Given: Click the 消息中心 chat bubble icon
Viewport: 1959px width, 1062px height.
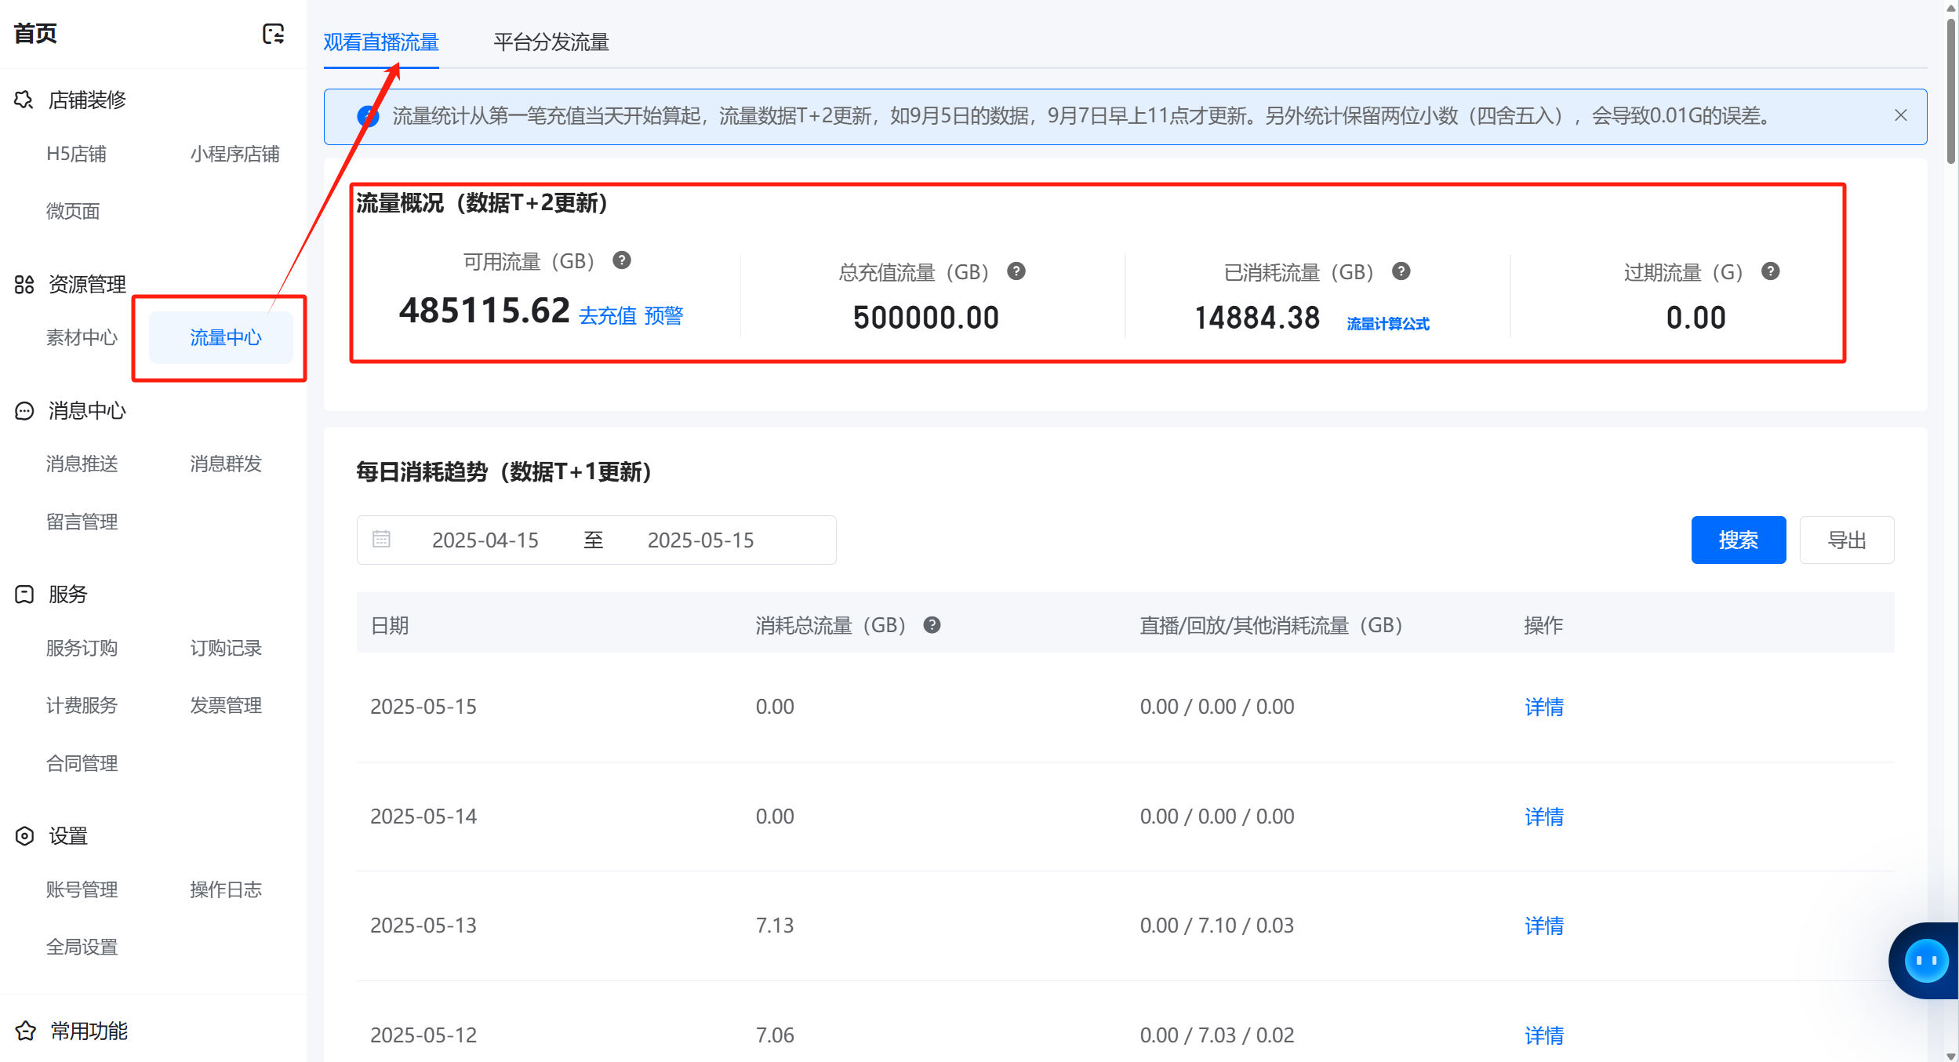Looking at the screenshot, I should 24,410.
